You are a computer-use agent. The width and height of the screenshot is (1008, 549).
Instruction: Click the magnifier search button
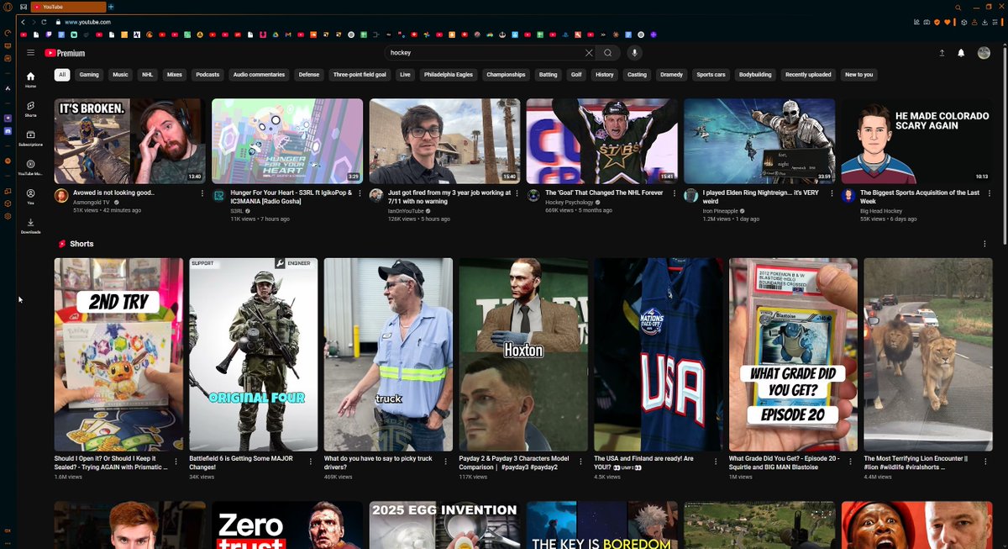607,52
